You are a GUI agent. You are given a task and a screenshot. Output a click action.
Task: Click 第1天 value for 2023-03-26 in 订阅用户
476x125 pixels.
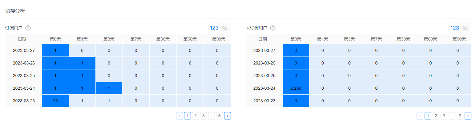82,63
